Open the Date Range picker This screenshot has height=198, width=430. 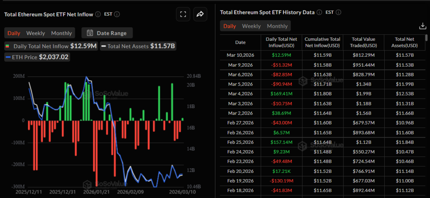(107, 33)
